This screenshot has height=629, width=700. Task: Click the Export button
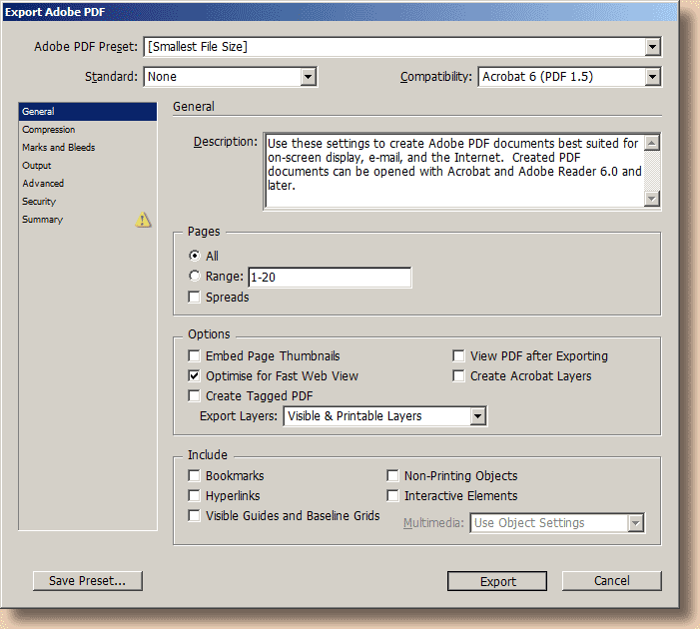(497, 581)
